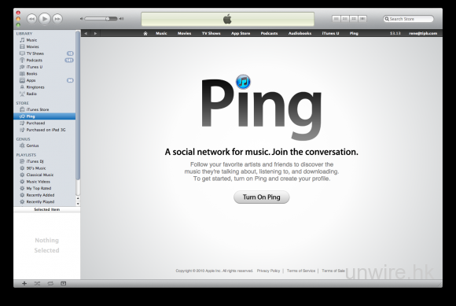Open the iTunes DJ playlist

[x=45, y=161]
